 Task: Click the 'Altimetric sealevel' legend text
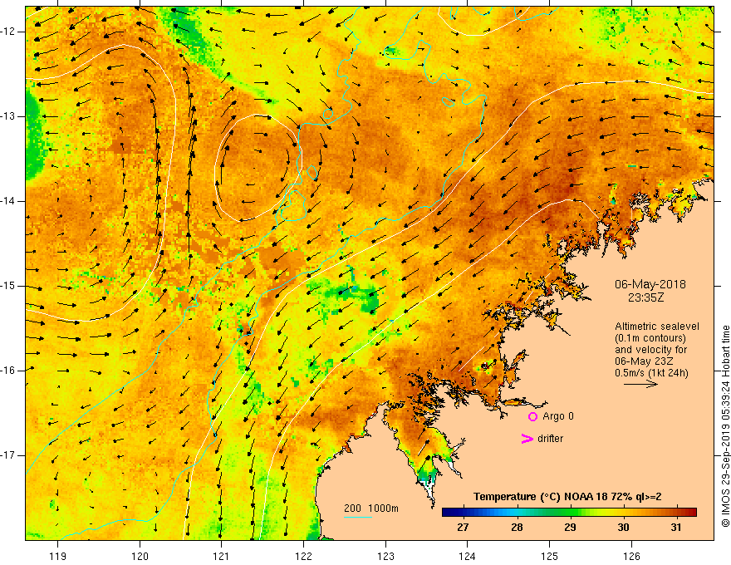[657, 327]
